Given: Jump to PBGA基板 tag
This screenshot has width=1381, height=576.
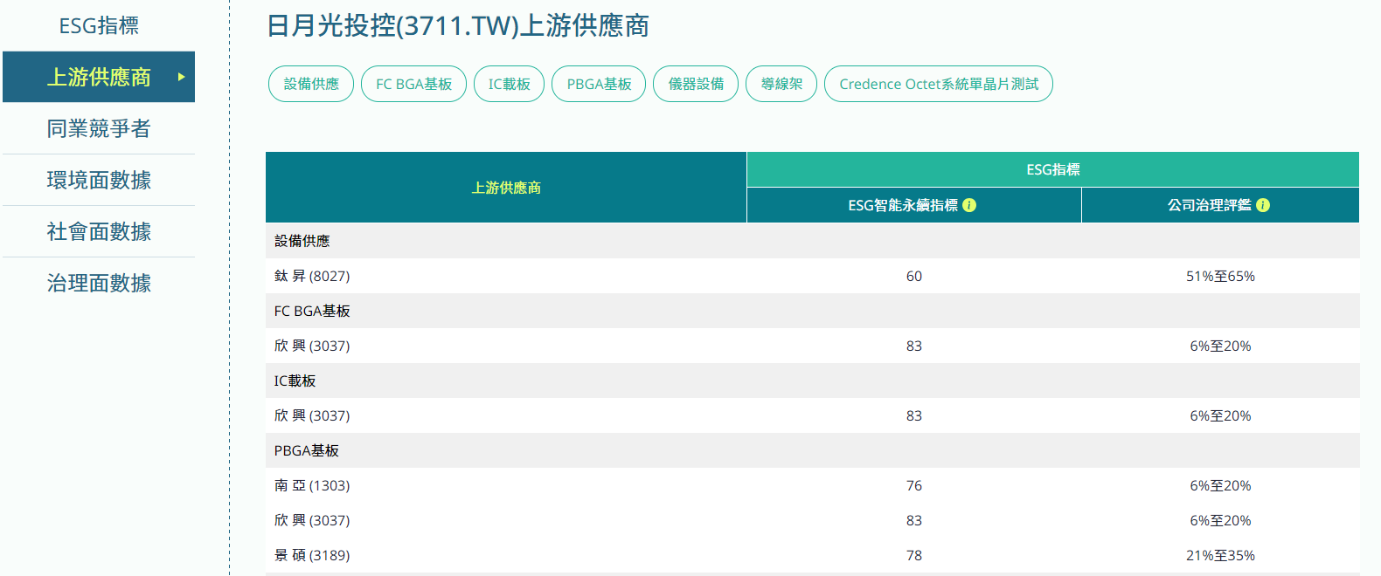Looking at the screenshot, I should click(x=599, y=84).
